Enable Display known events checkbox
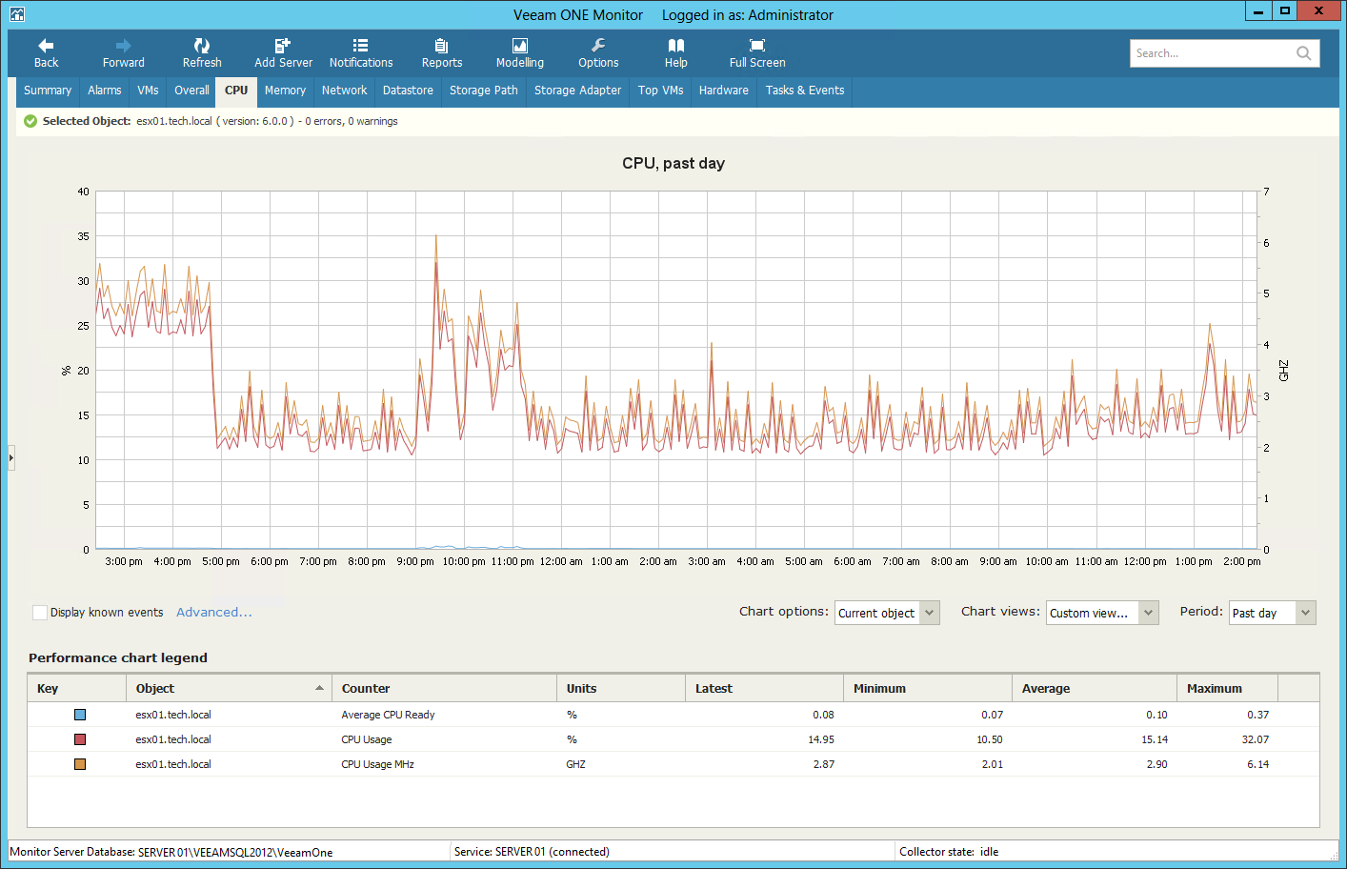Screen dimensions: 1347x869 [40, 613]
